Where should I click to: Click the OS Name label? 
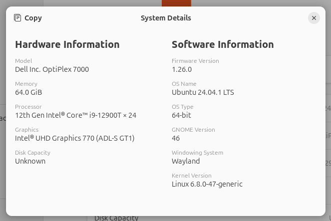coord(184,84)
